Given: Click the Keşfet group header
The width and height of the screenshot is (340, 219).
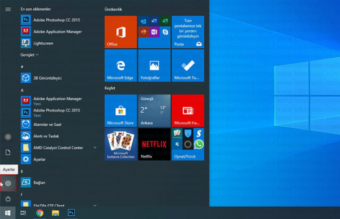Looking at the screenshot, I should pos(110,88).
